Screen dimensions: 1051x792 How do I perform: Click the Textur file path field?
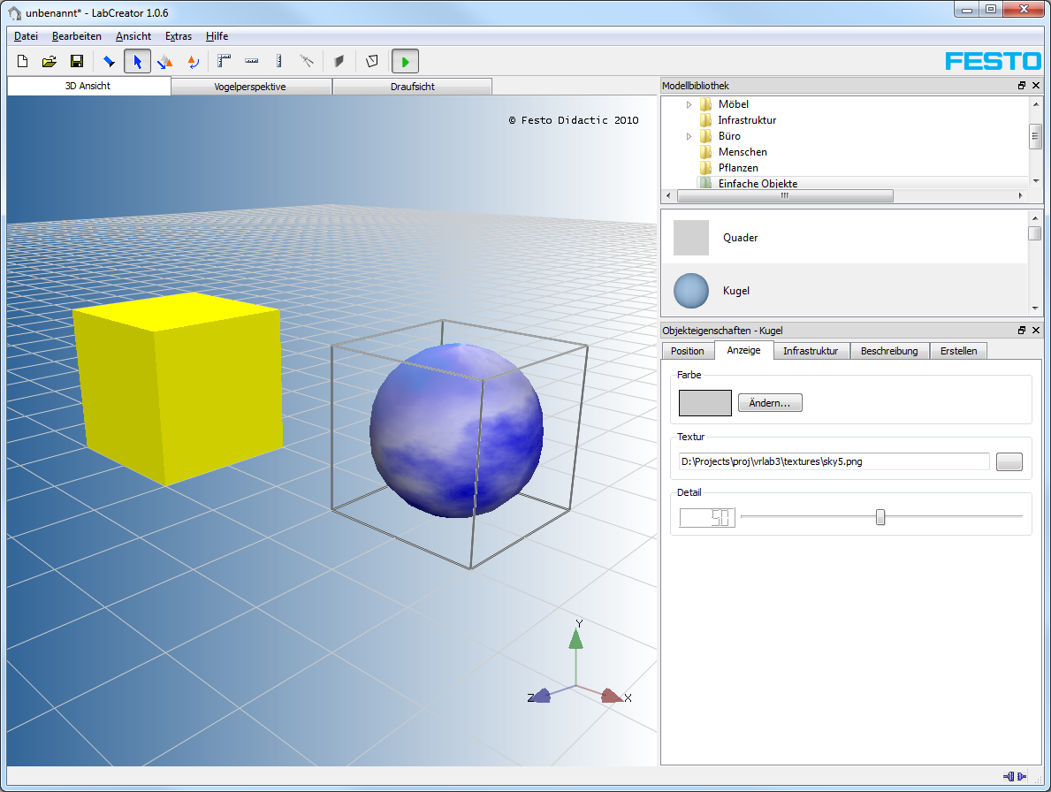[834, 461]
